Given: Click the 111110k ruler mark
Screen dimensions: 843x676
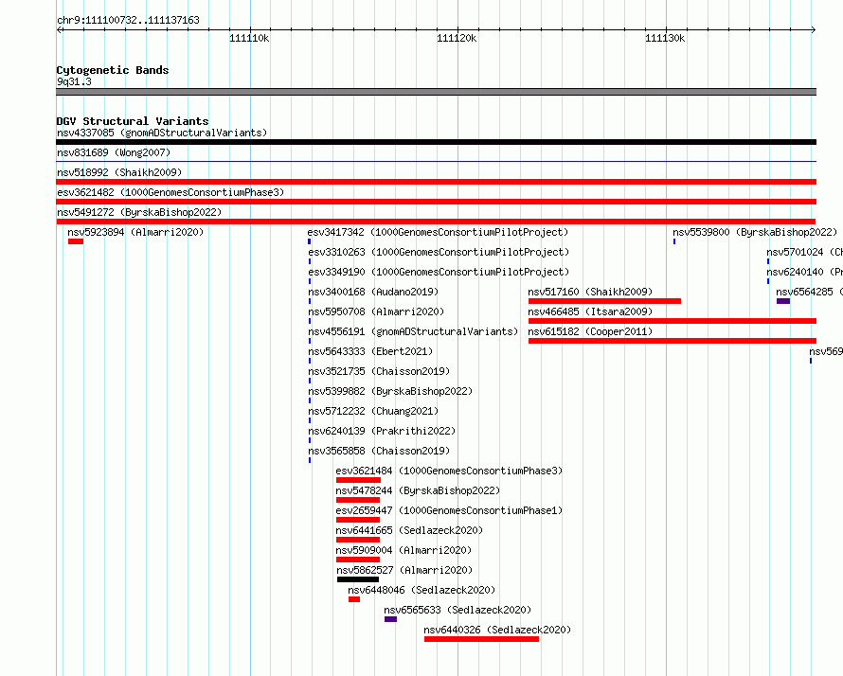Looking at the screenshot, I should point(249,38).
